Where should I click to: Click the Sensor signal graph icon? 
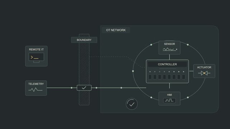pyautogui.click(x=170, y=49)
